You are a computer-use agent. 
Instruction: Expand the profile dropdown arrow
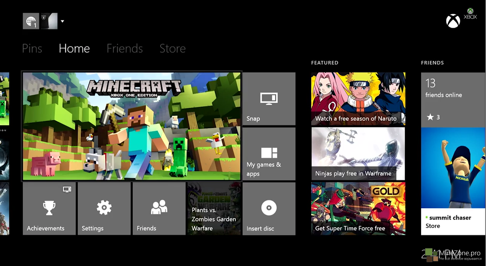point(62,21)
